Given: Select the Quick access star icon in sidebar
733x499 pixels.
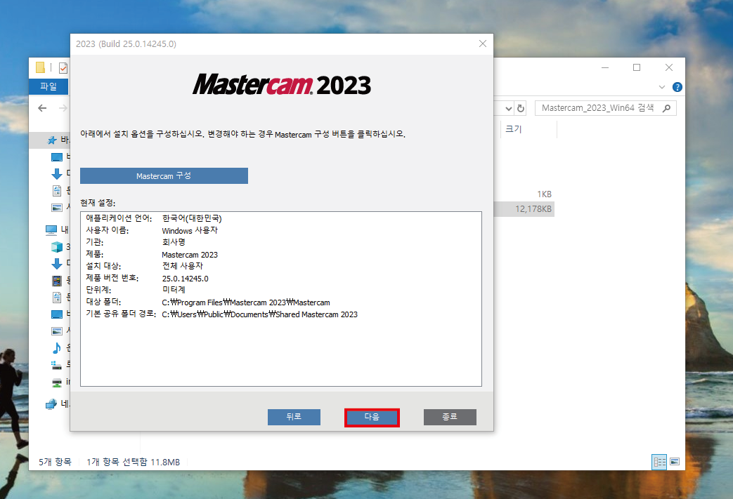Looking at the screenshot, I should click(x=52, y=140).
